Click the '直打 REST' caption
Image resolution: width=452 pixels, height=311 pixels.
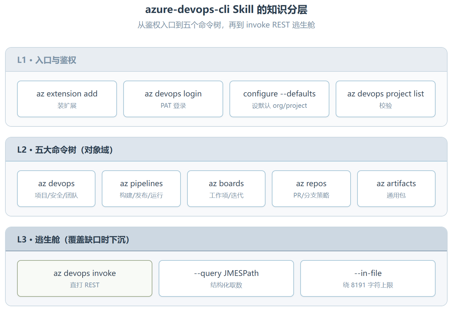pyautogui.click(x=85, y=285)
